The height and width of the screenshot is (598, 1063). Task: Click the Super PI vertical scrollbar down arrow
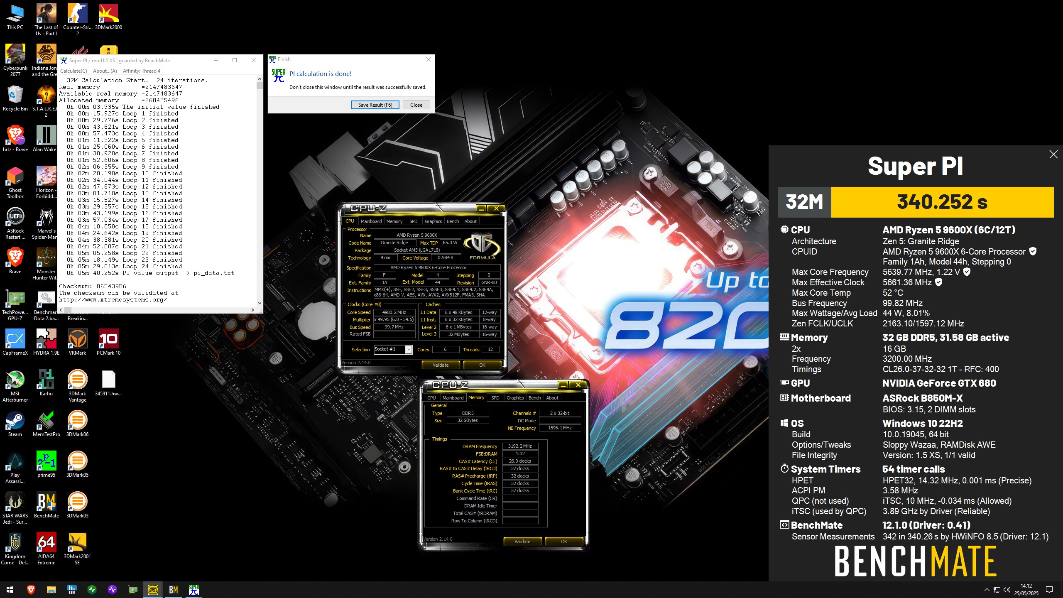tap(260, 303)
